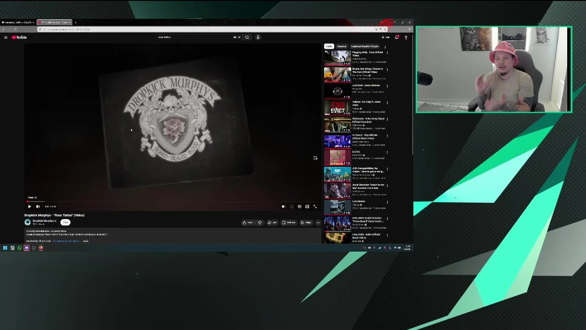Open Brushy One String Chicken In The Corn thumbnail
The width and height of the screenshot is (586, 330).
point(337,75)
